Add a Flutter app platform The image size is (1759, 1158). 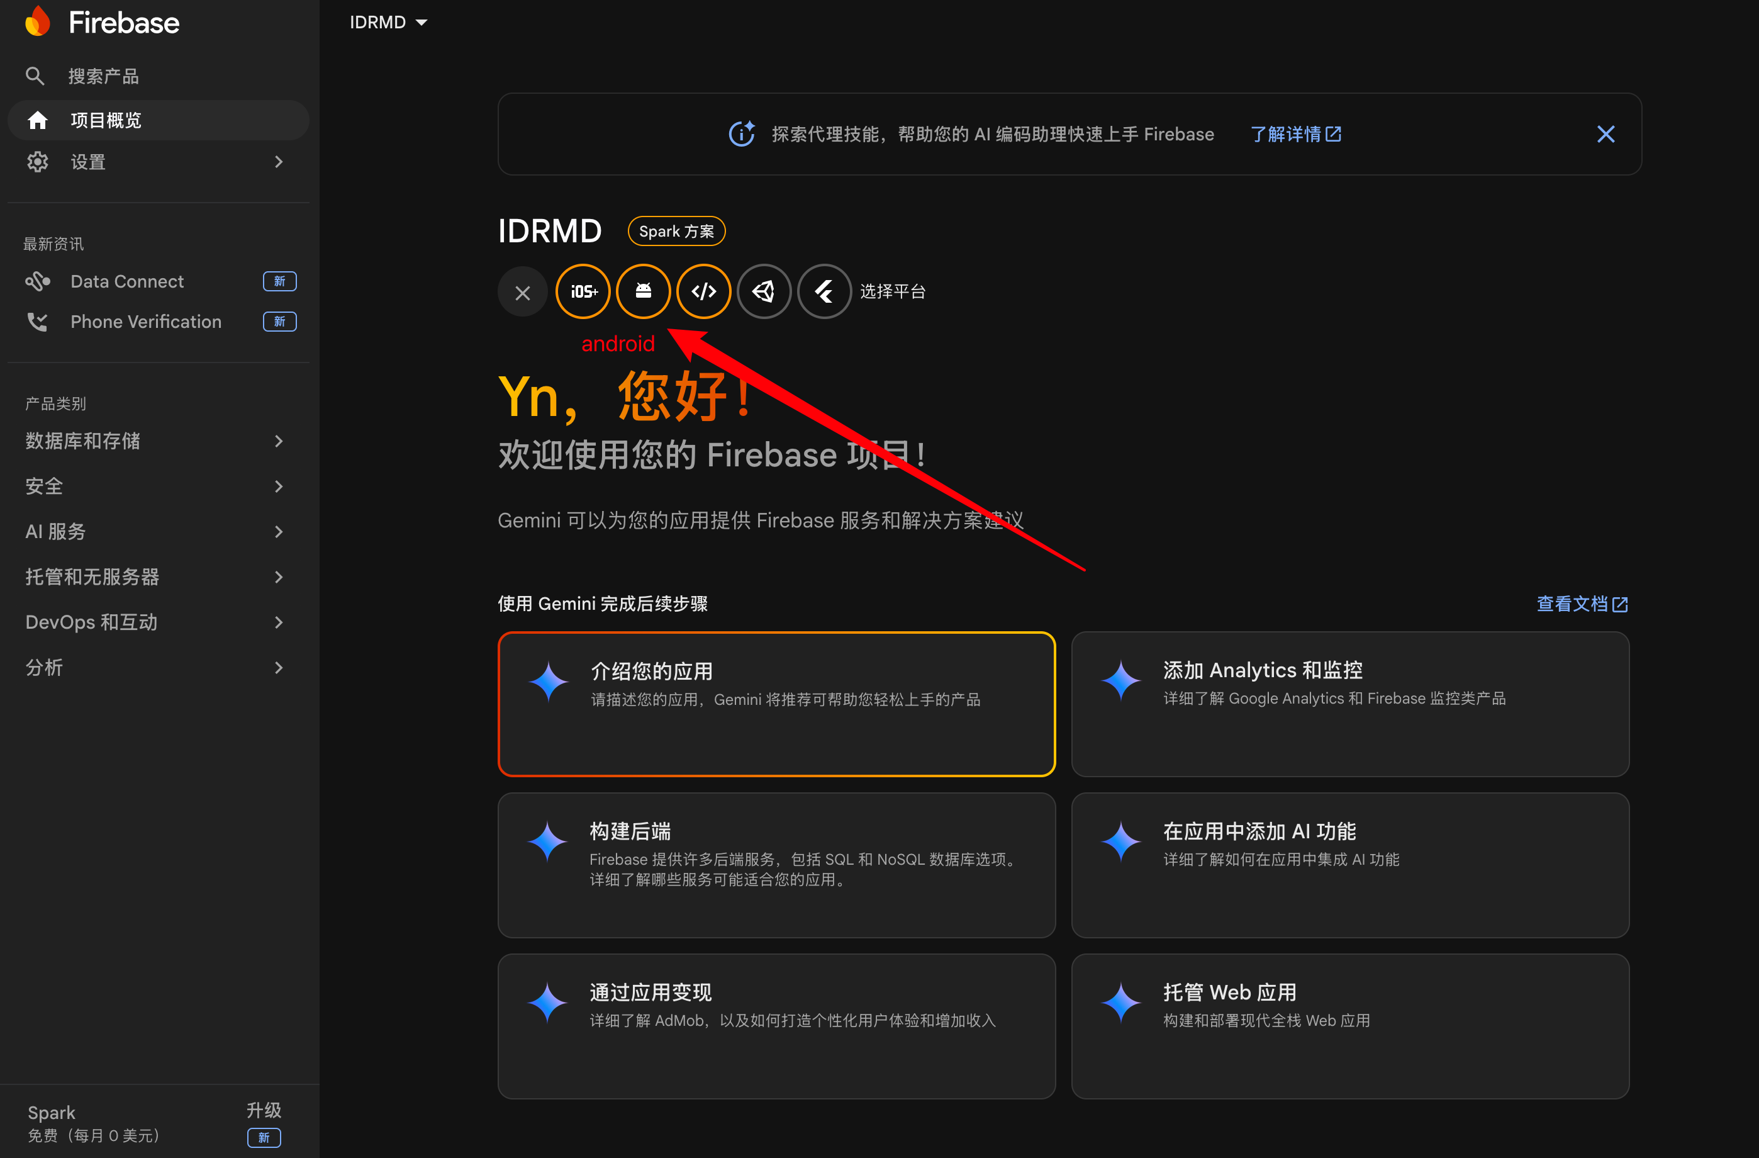click(x=824, y=291)
